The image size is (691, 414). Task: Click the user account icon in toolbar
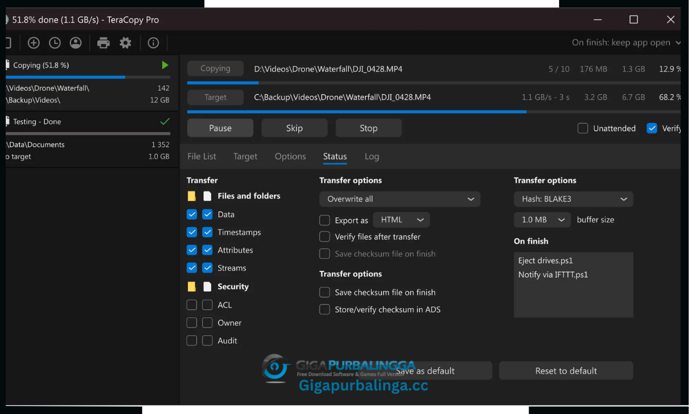pyautogui.click(x=75, y=43)
